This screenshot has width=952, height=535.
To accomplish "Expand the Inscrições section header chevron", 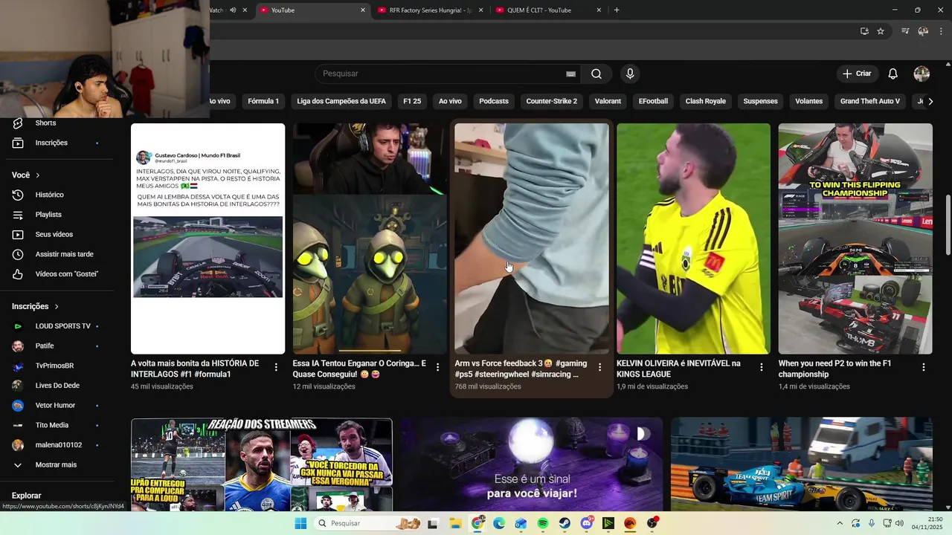I will point(56,307).
